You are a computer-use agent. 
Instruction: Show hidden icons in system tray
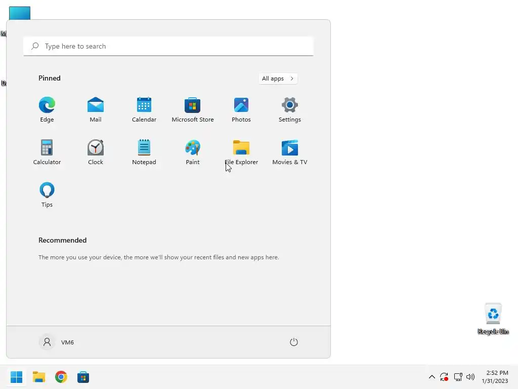432,377
